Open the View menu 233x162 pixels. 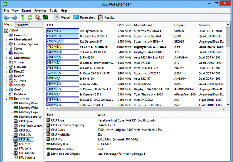[x=15, y=11]
